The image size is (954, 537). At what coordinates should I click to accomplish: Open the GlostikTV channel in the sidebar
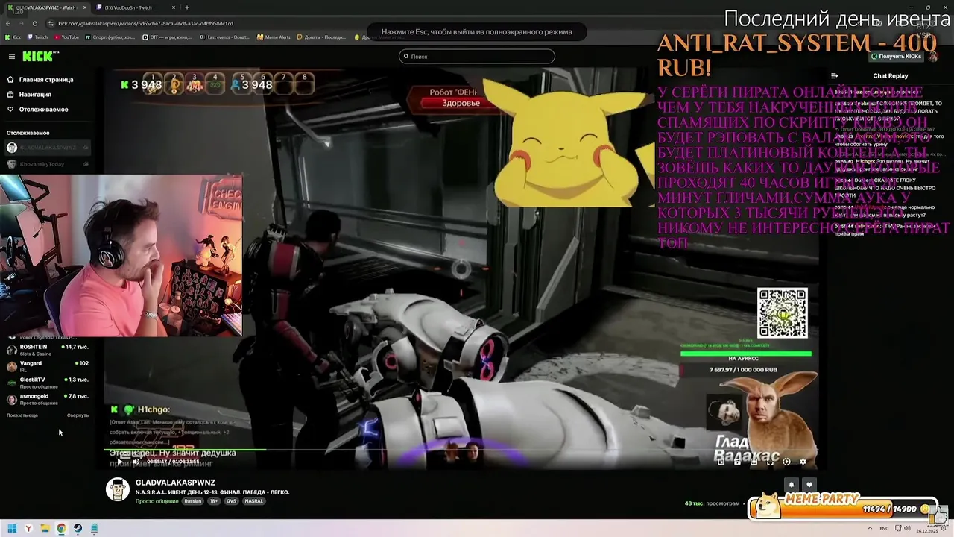(48, 383)
